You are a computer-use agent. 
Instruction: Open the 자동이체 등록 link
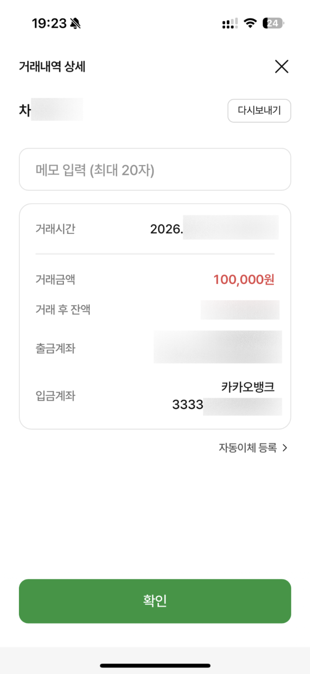248,448
